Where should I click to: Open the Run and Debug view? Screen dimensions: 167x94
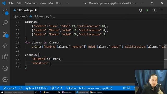coord(5,45)
